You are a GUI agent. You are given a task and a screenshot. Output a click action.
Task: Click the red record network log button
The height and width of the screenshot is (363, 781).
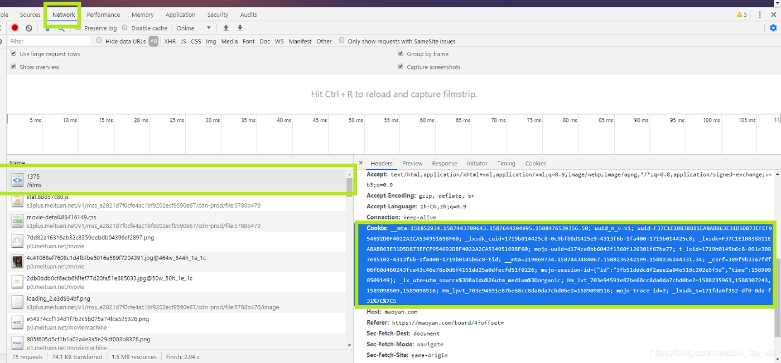[15, 28]
